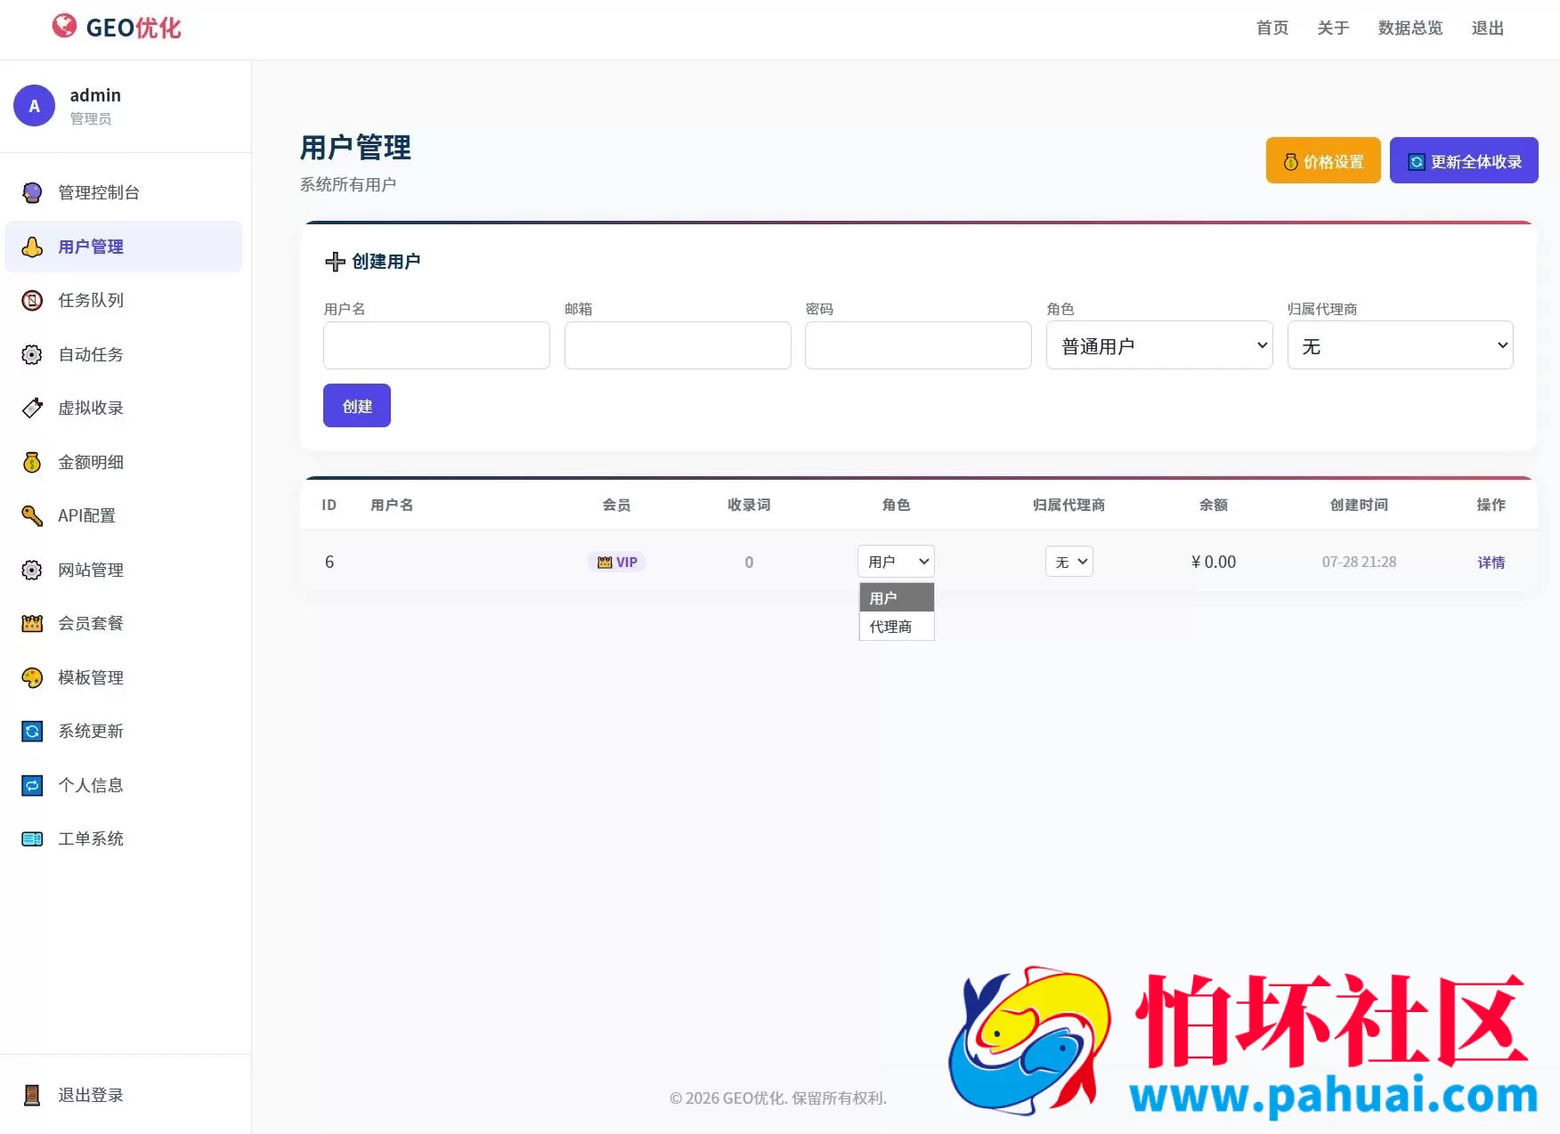
Task: Click the 金额明细 money bag icon
Action: (32, 462)
